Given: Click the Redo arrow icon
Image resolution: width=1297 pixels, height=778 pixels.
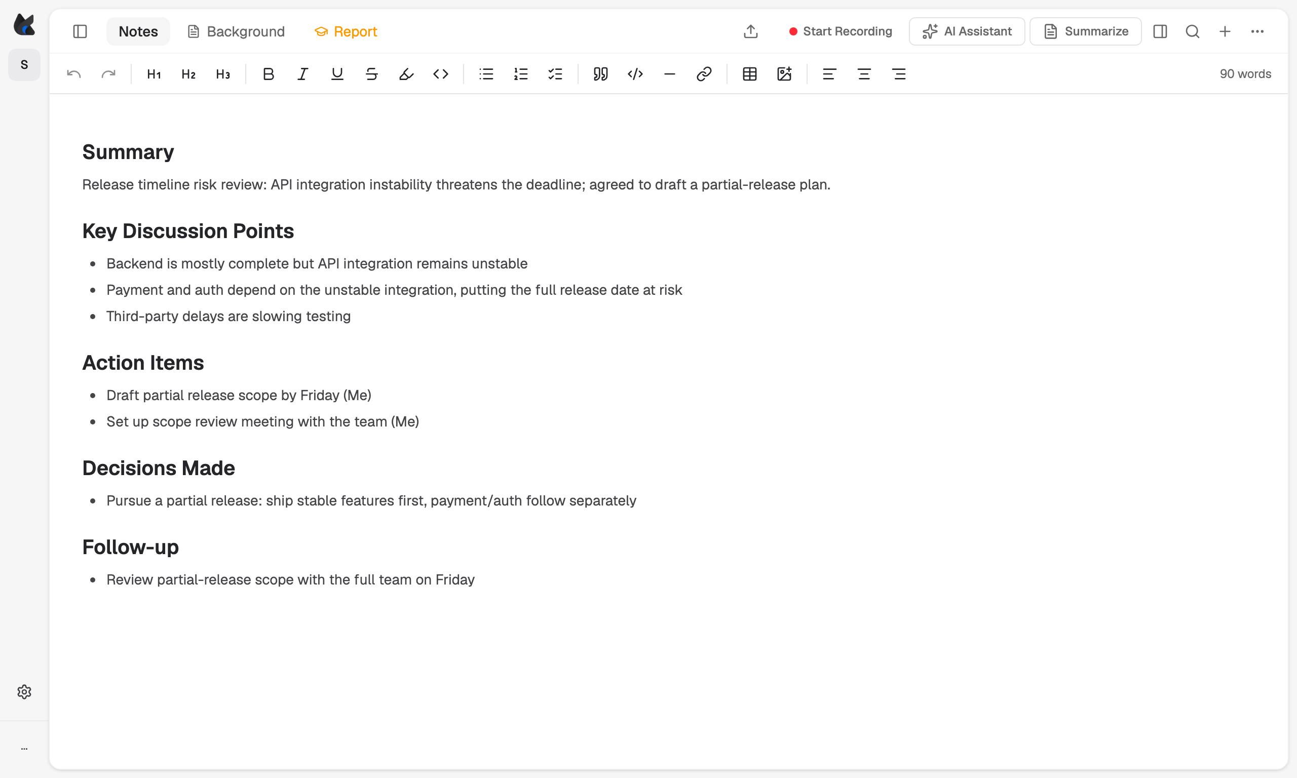Looking at the screenshot, I should (108, 74).
